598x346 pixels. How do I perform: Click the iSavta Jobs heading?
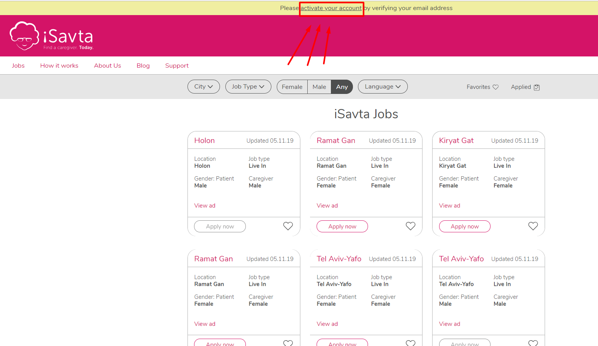pos(366,114)
